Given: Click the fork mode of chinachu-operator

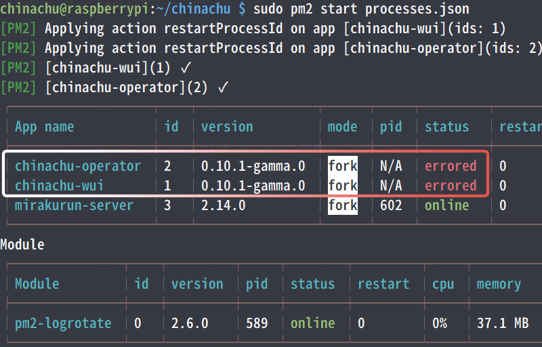Looking at the screenshot, I should point(343,166).
